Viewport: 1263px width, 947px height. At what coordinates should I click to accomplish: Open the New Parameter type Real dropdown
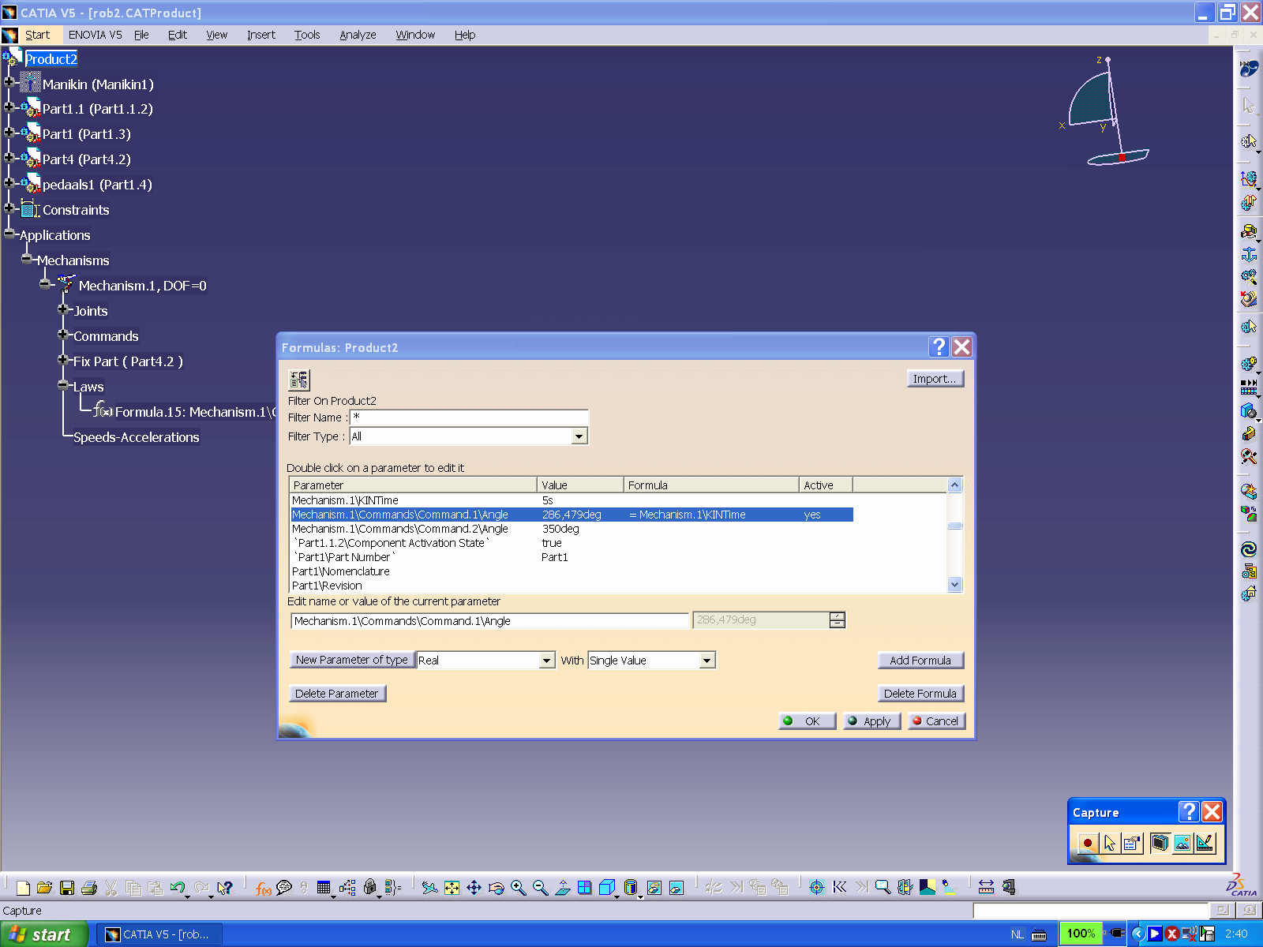[547, 661]
